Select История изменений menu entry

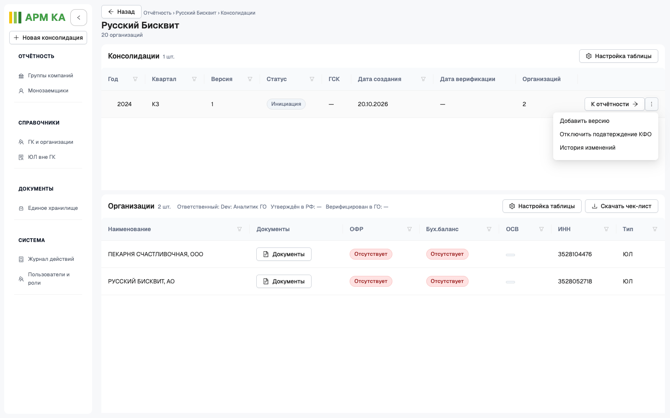pos(606,148)
